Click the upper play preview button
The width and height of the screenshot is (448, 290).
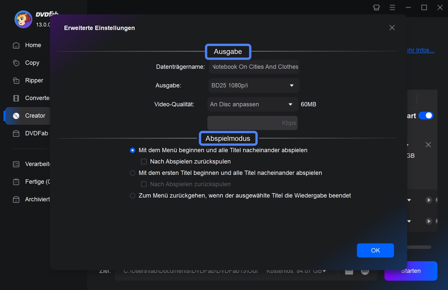(x=429, y=200)
